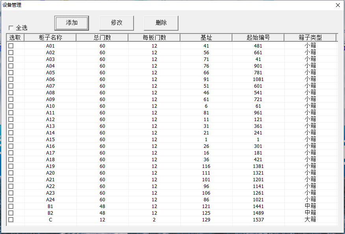This screenshot has height=234, width=345.
Task: Check the box for cabinet A18
Action: click(x=11, y=160)
